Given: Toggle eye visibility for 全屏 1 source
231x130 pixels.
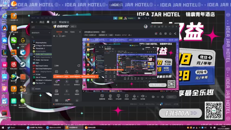Looking at the screenshot, I should [54, 36].
